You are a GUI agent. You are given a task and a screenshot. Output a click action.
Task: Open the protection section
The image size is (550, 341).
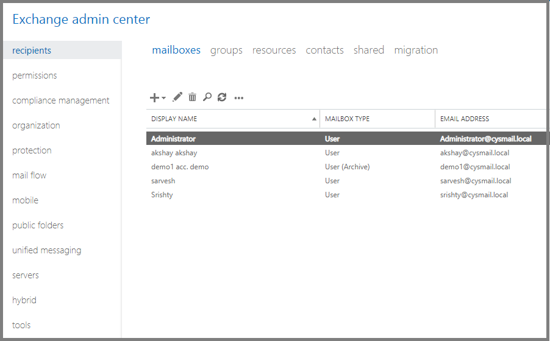tap(32, 150)
